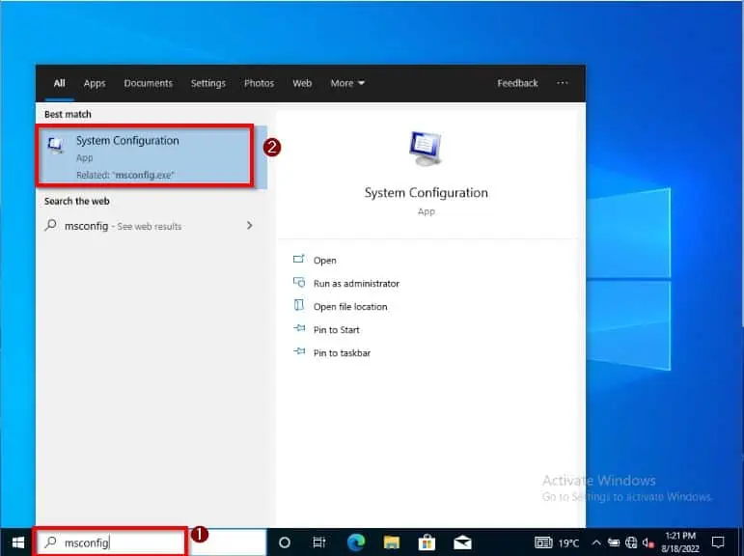The width and height of the screenshot is (744, 556).
Task: Click the System Configuration icon in results list
Action: [x=56, y=144]
